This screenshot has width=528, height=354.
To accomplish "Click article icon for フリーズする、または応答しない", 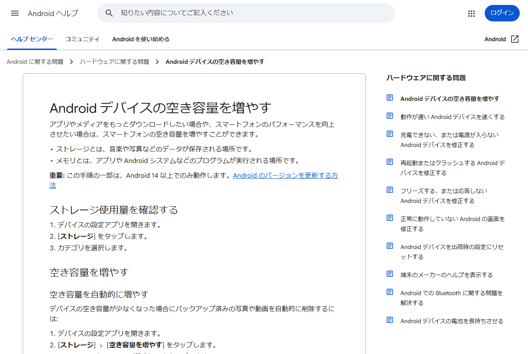I will (390, 190).
